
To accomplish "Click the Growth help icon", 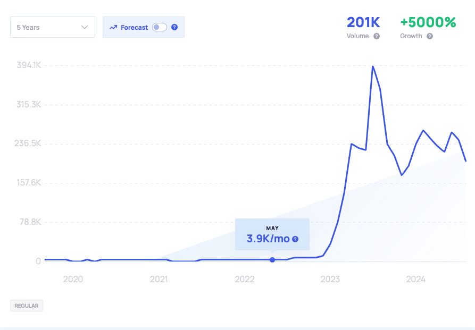I will pos(430,36).
